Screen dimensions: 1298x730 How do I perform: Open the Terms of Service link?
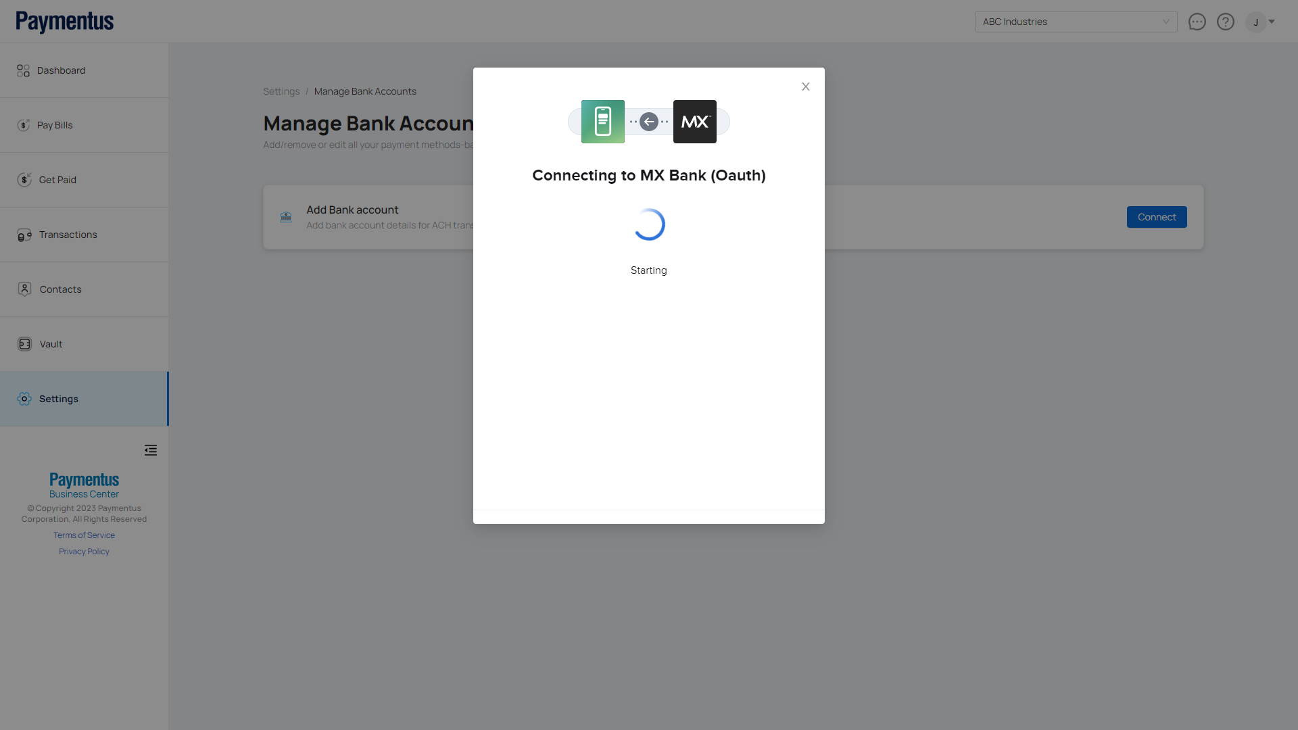click(84, 535)
